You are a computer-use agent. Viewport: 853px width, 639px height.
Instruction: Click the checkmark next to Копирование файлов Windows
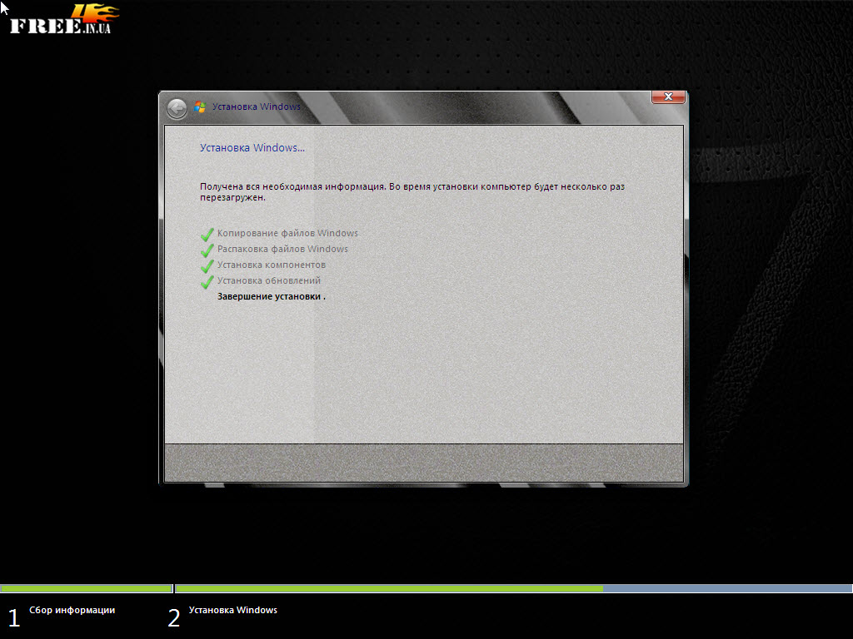[207, 234]
